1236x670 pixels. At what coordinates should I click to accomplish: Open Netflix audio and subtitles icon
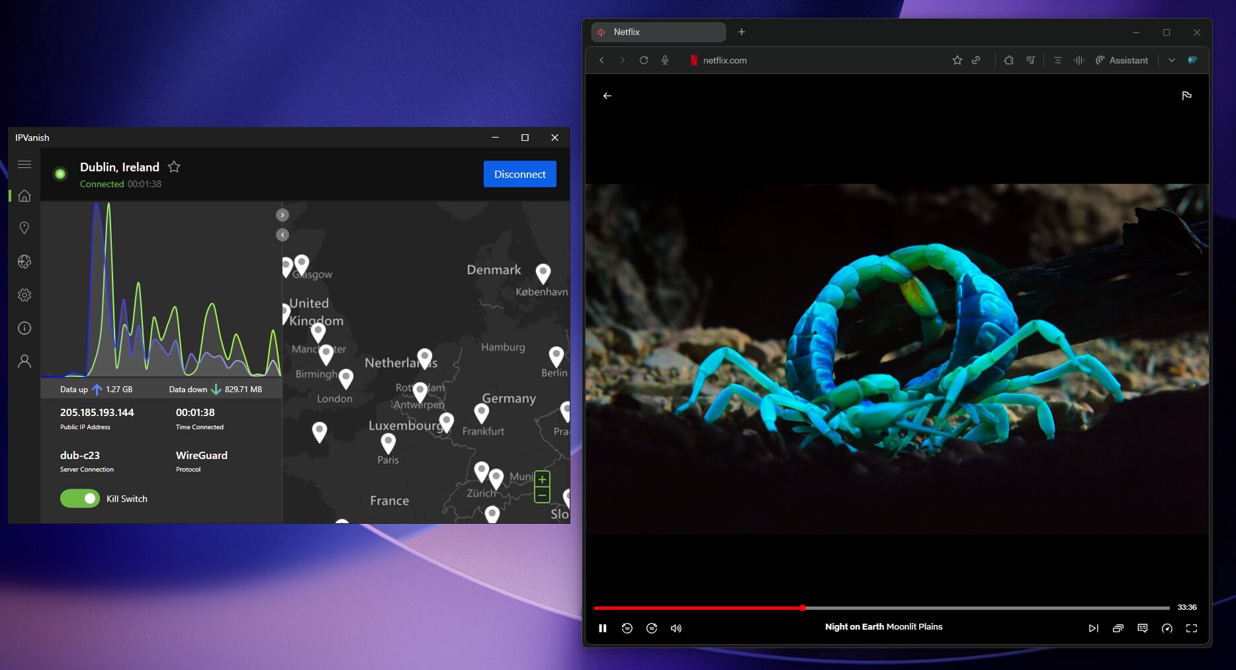1143,628
